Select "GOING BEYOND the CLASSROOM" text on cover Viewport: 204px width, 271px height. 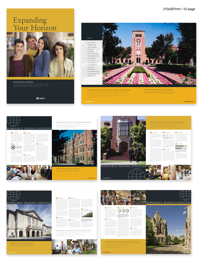click(x=23, y=82)
